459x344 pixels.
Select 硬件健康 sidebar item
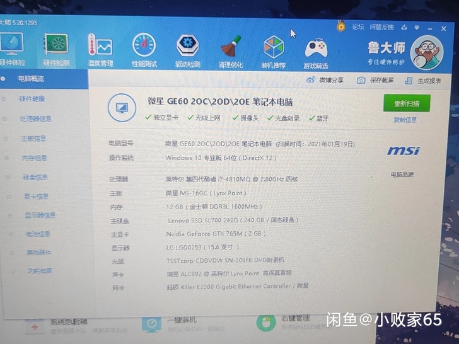(32, 99)
